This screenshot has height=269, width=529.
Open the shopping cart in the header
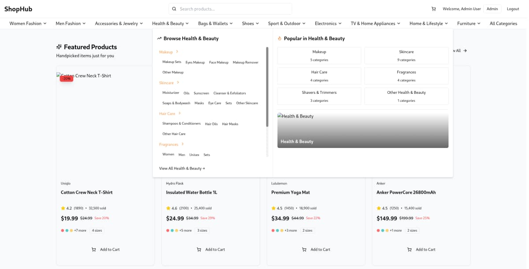pos(433,8)
